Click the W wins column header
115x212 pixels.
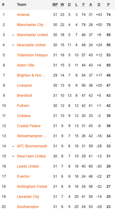click(x=62, y=5)
